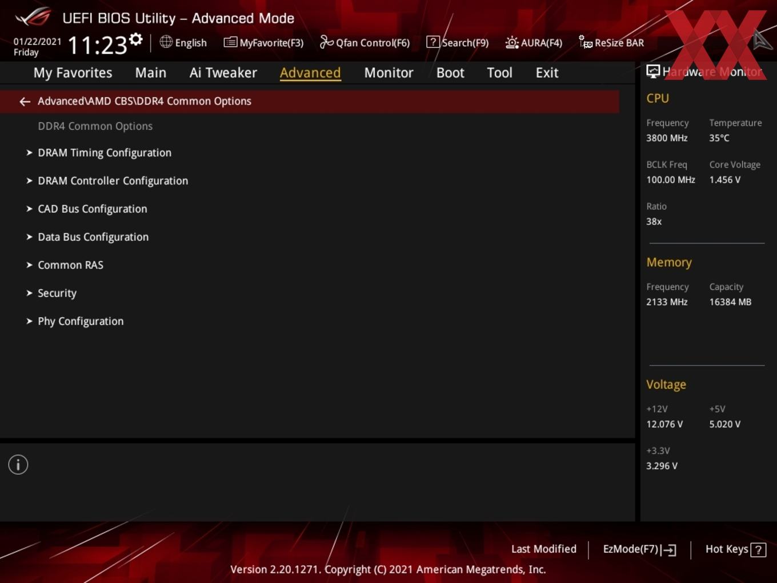
Task: Click +5V reading 5.020 V
Action: (724, 425)
